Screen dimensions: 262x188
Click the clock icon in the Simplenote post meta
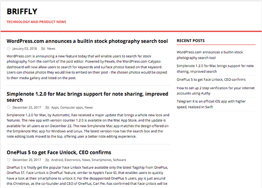9,107
